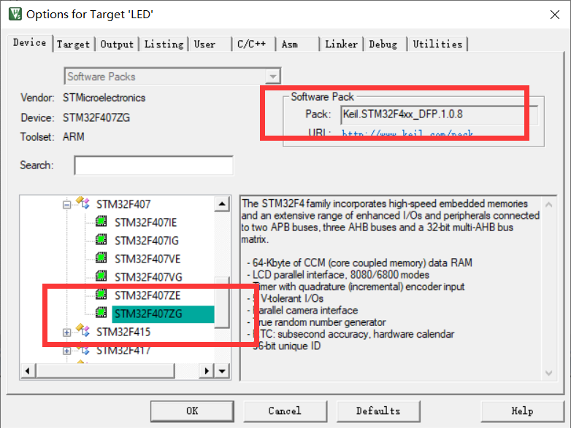Image resolution: width=571 pixels, height=428 pixels.
Task: Select the STM32F407 family label
Action: (123, 204)
